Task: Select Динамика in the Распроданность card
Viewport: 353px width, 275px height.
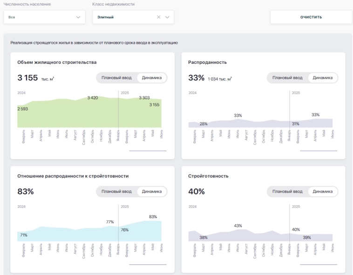Action: click(323, 78)
